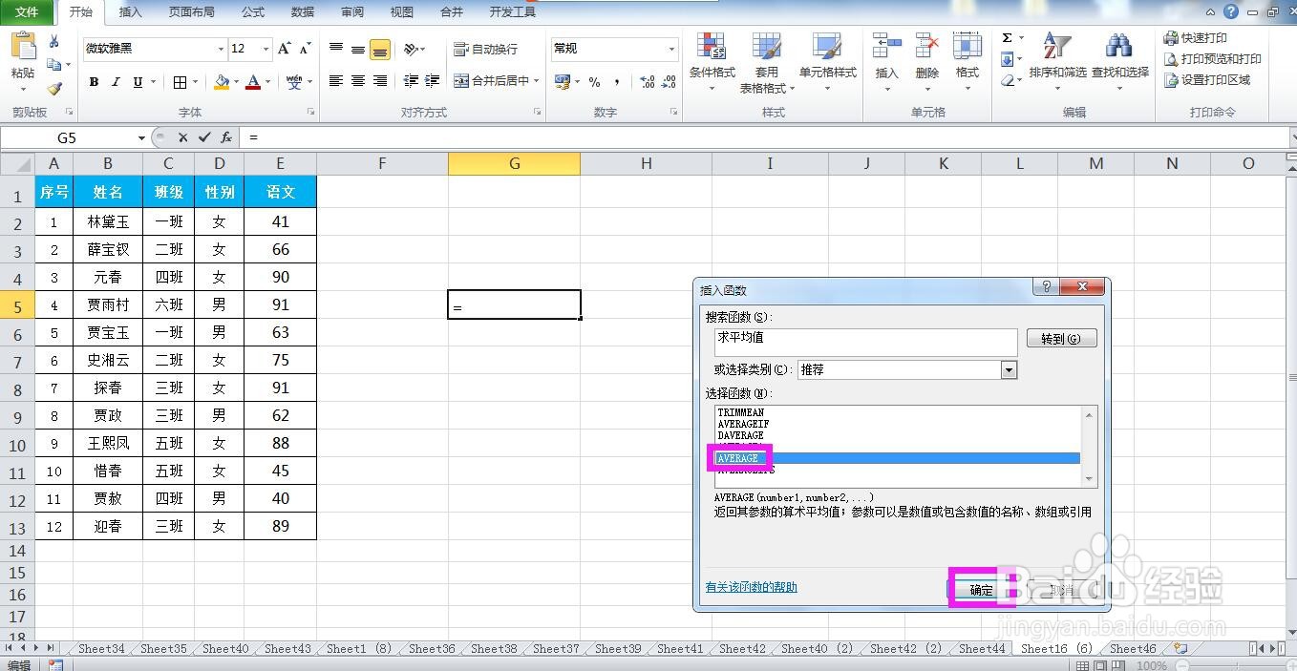Click the percent style icon
Viewport: 1297px width, 671px height.
pos(594,82)
